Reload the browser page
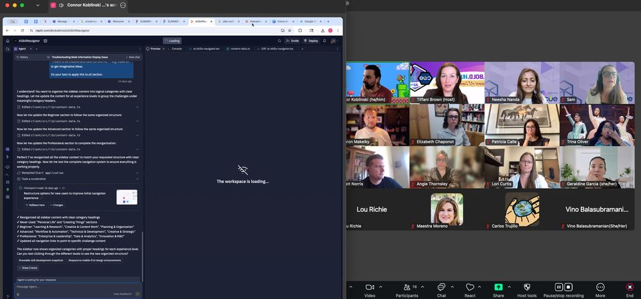The image size is (641, 299). pyautogui.click(x=22, y=31)
